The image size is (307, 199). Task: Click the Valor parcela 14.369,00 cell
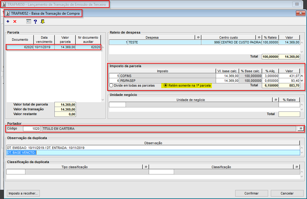pyautogui.click(x=65, y=47)
